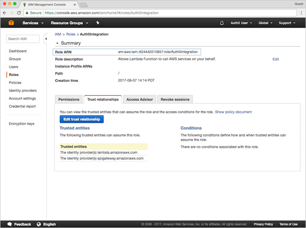The image size is (306, 228).
Task: Click the Creation time value 2017-08-07
Action: (x=136, y=80)
